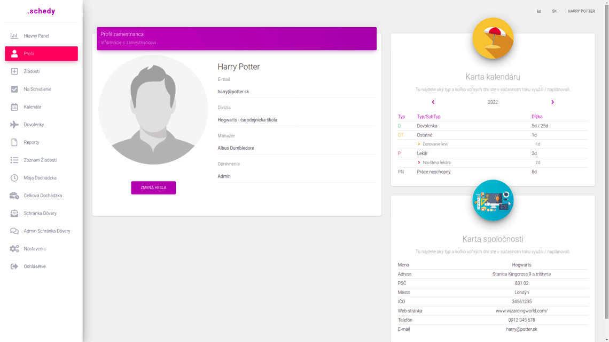609x342 pixels.
Task: Click the Moja Dochádzka clock icon
Action: tap(14, 178)
